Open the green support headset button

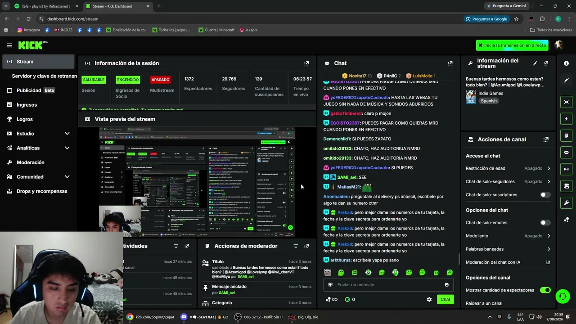(562, 296)
